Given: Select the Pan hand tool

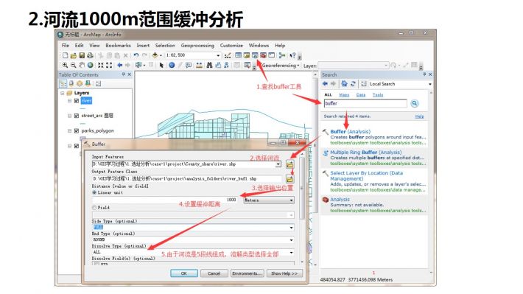Looking at the screenshot, I should [x=82, y=66].
